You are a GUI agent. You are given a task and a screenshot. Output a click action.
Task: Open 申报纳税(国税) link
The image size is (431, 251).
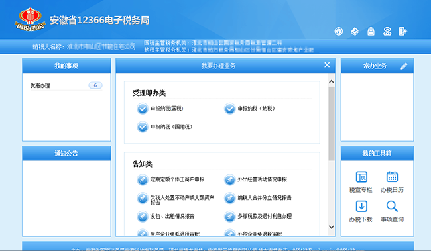click(x=166, y=109)
